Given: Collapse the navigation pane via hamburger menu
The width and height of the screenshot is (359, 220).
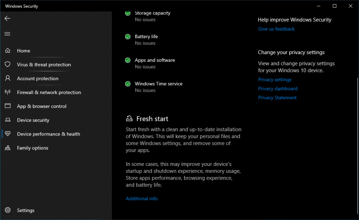Looking at the screenshot, I should coord(7,34).
